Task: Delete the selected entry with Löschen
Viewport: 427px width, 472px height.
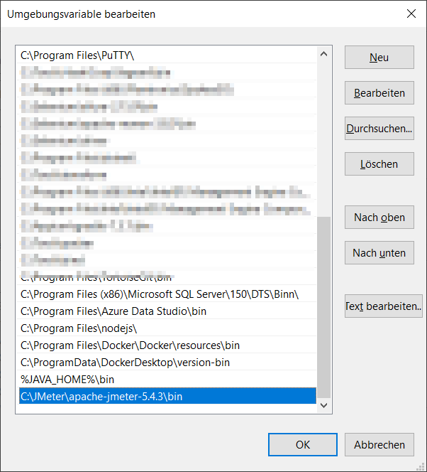Action: click(379, 164)
